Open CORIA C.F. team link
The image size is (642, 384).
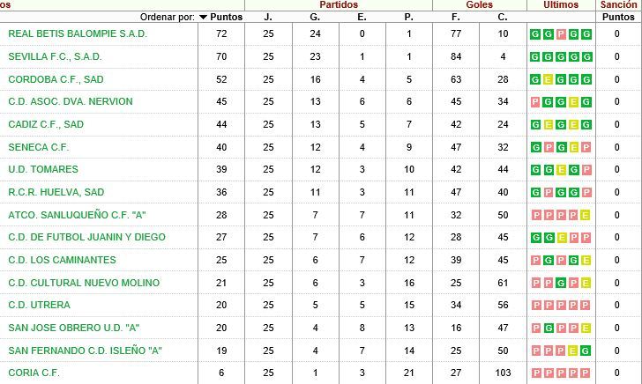34,373
